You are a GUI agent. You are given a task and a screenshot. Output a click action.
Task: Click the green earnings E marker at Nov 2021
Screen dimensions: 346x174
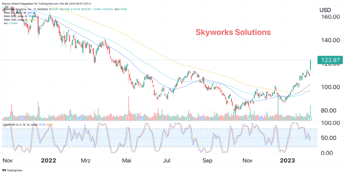pos(10,118)
